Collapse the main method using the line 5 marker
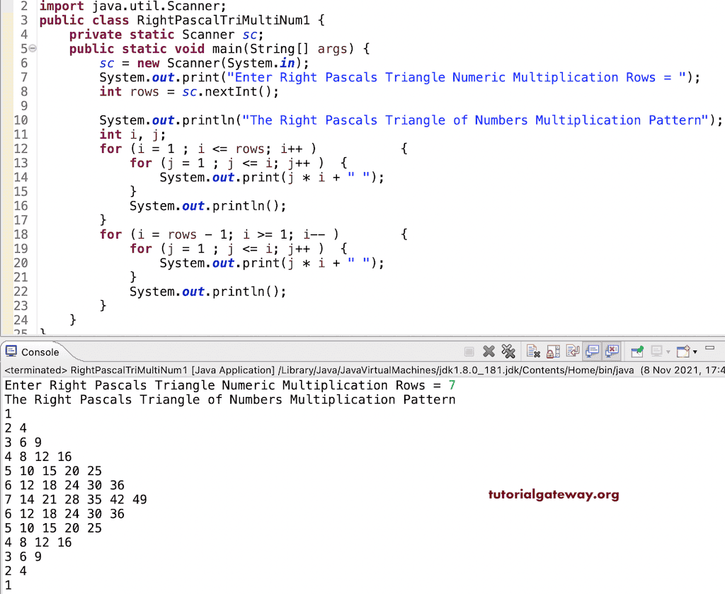725x594 pixels. [x=31, y=48]
